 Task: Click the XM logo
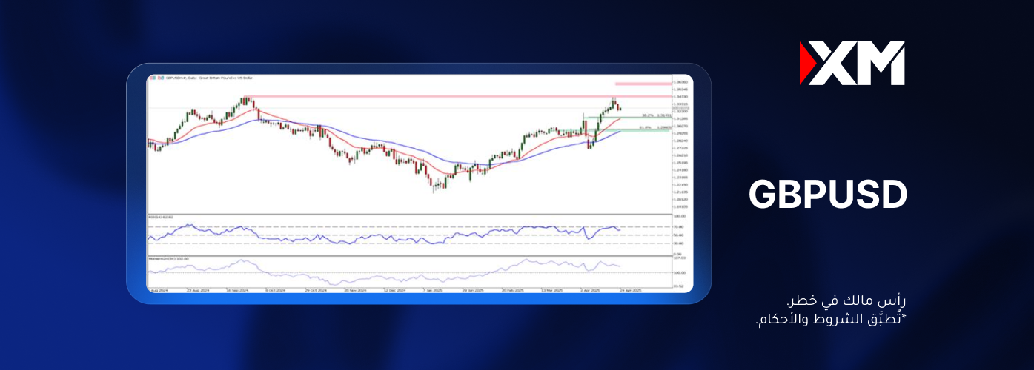pyautogui.click(x=852, y=63)
